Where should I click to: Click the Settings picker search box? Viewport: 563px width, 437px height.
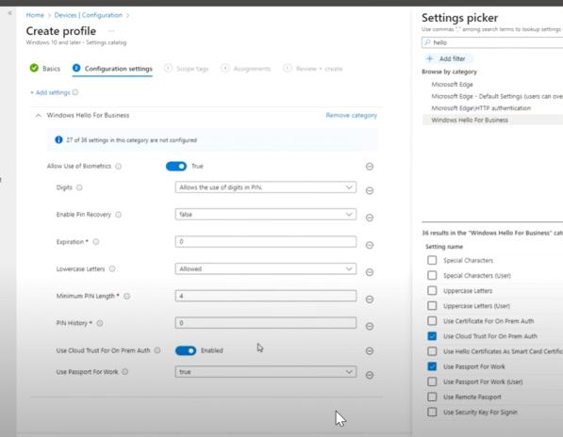(492, 42)
